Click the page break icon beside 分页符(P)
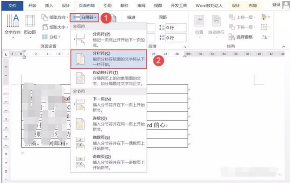Screen dimensions: 290x183 click(80, 40)
